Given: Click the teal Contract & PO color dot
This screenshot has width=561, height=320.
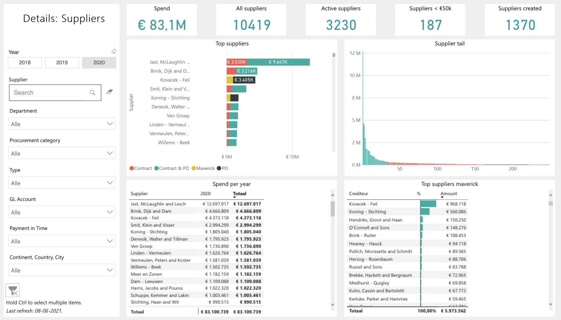Looking at the screenshot, I should pos(156,168).
